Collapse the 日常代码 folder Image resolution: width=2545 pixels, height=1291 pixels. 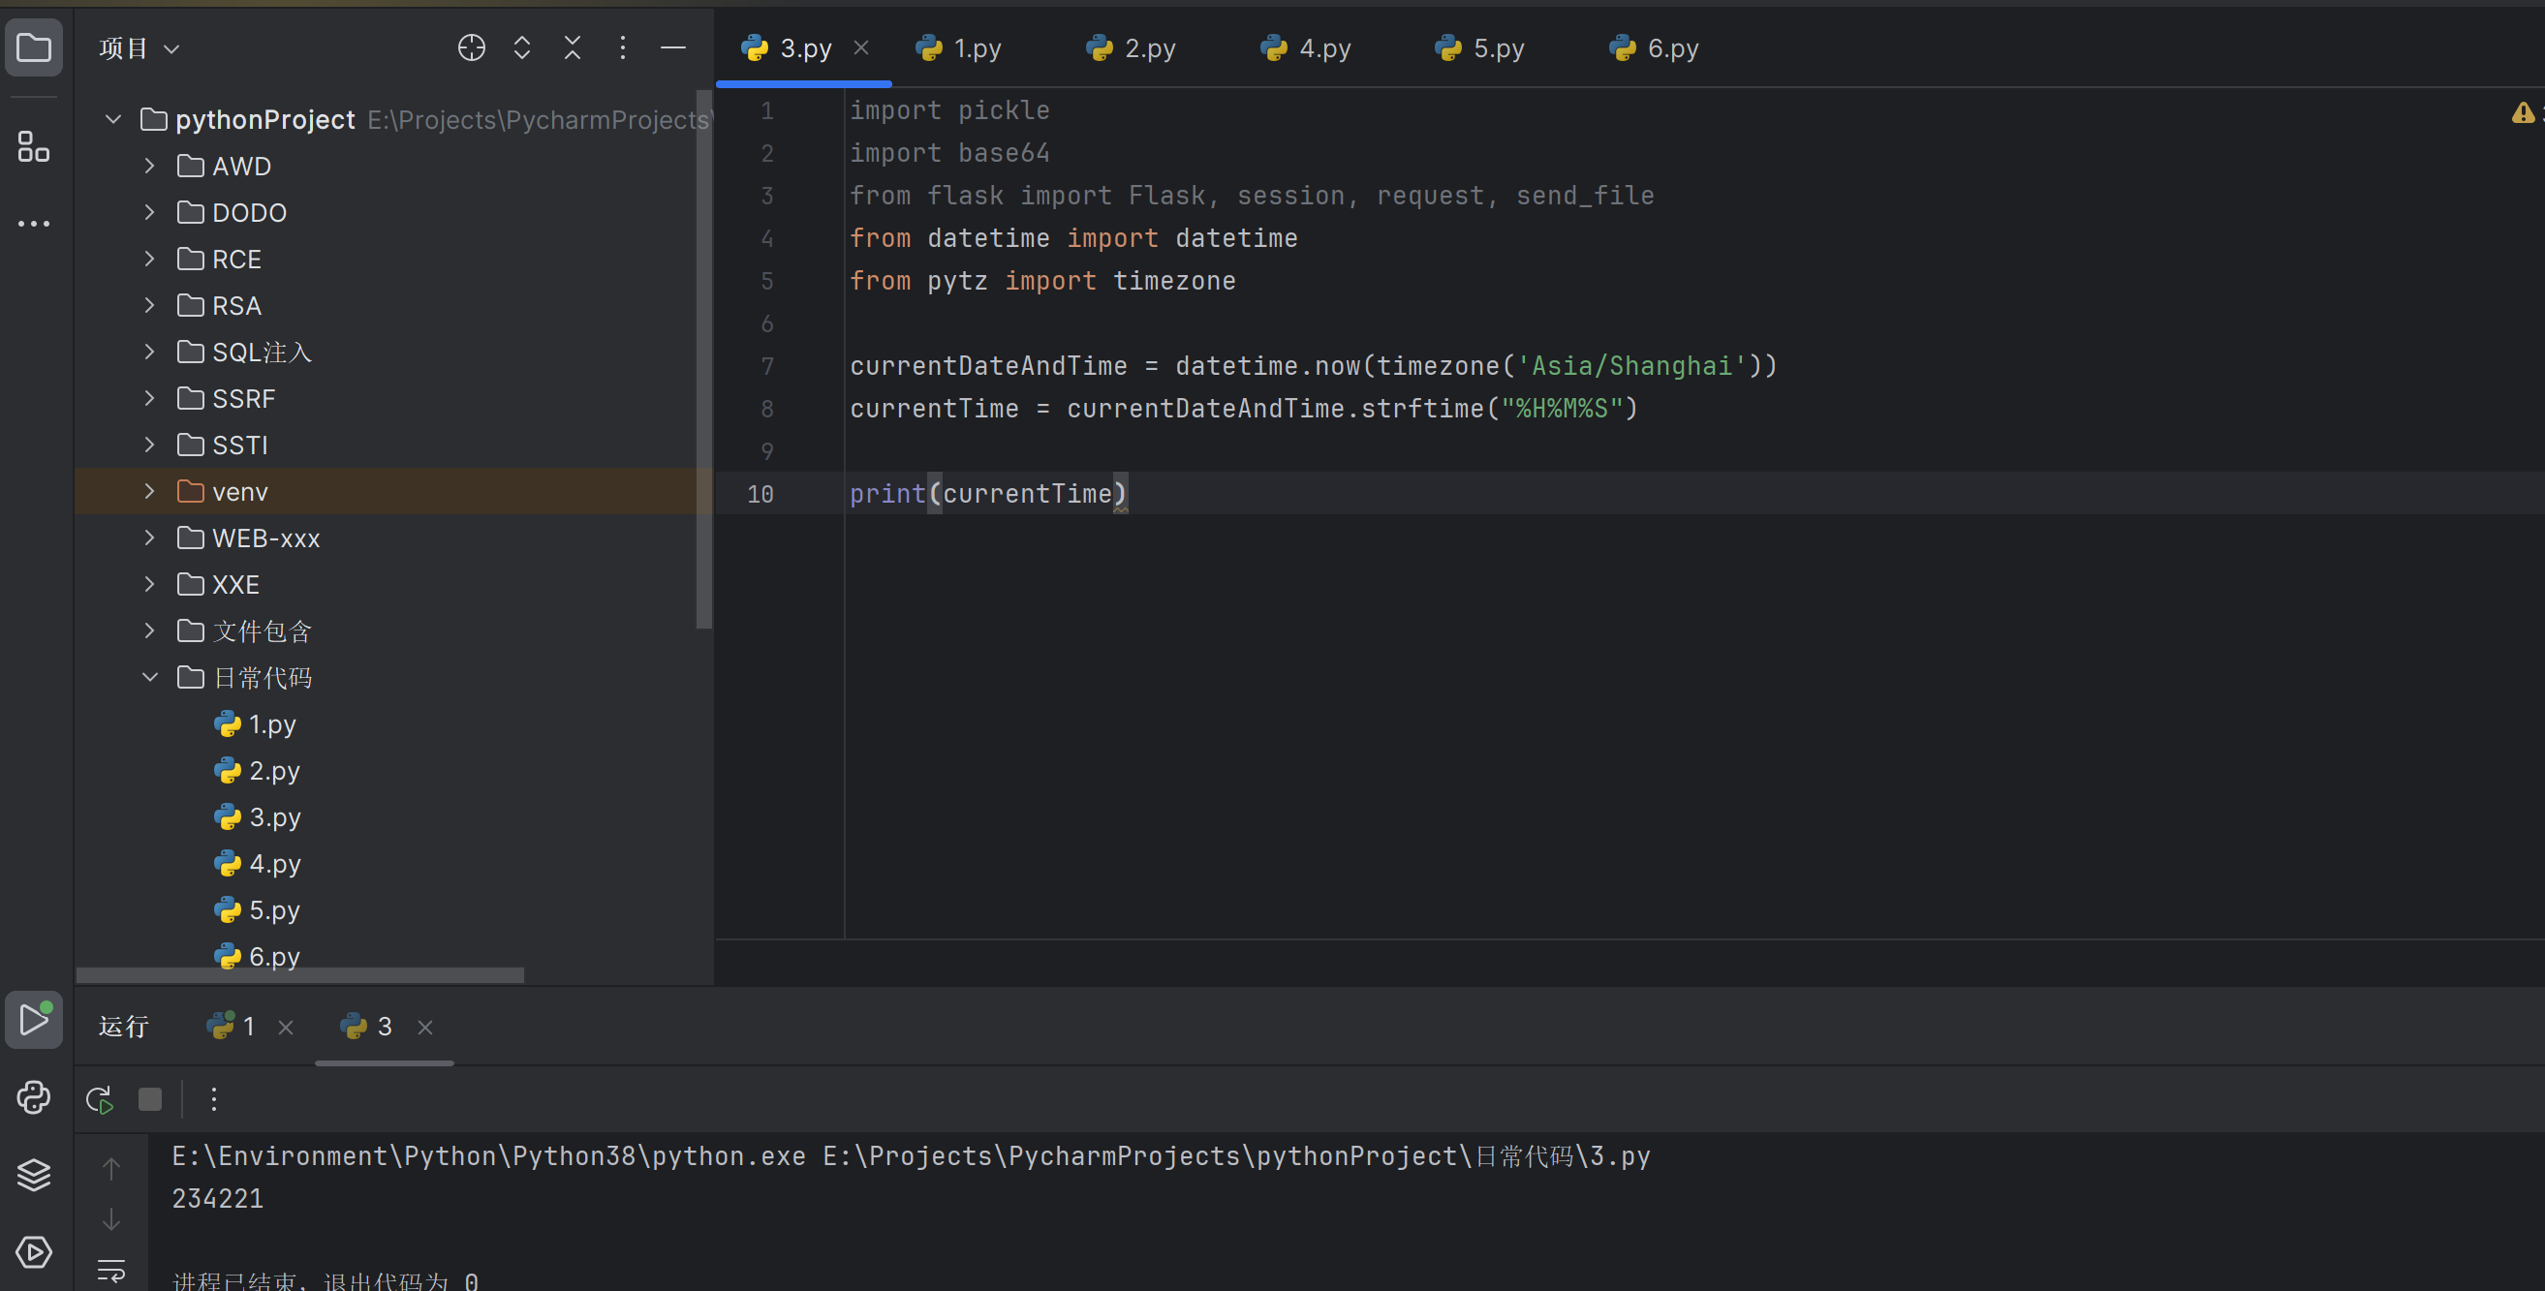click(149, 677)
